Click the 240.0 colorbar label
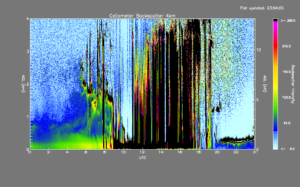This screenshot has height=187, width=300. pyautogui.click(x=286, y=46)
